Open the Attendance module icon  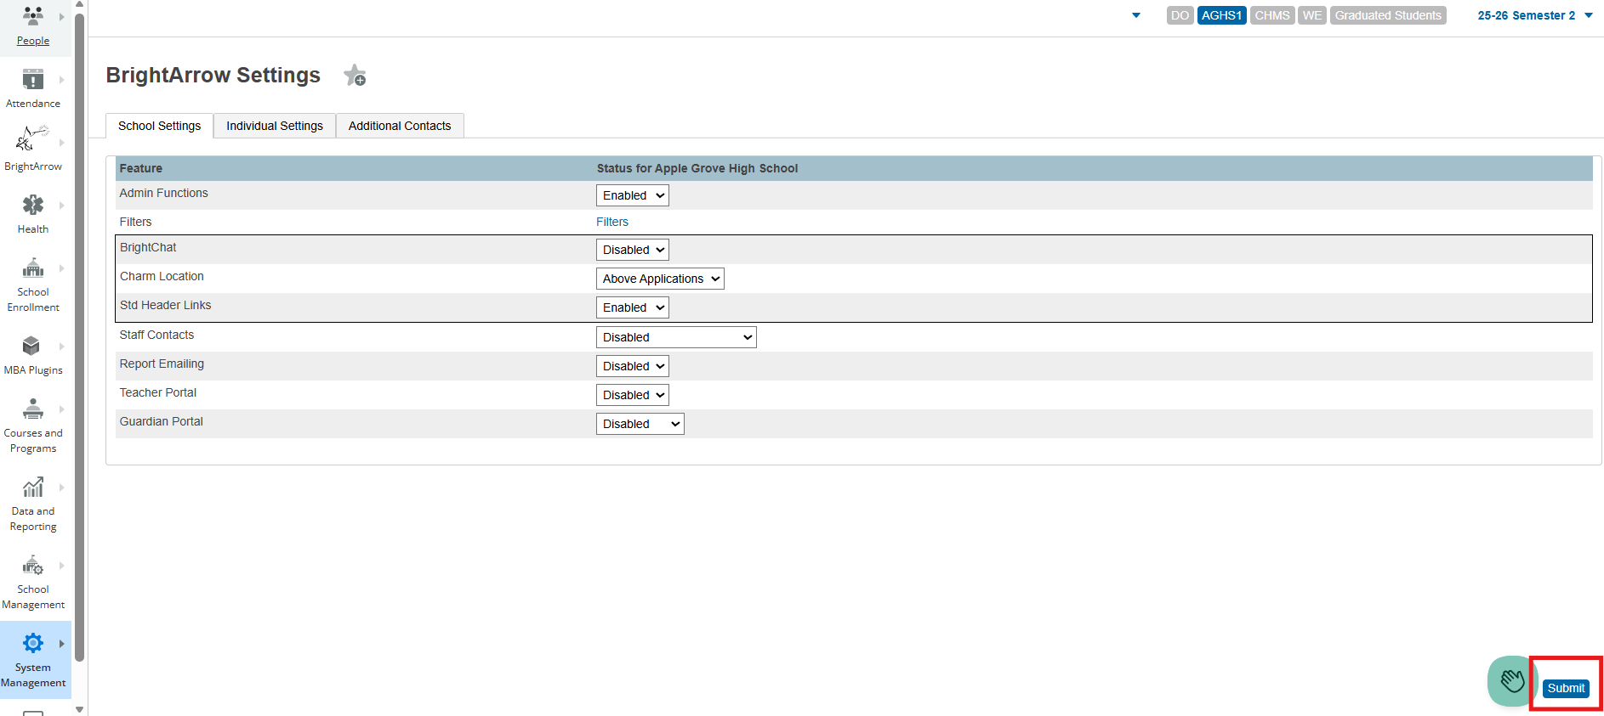tap(33, 80)
